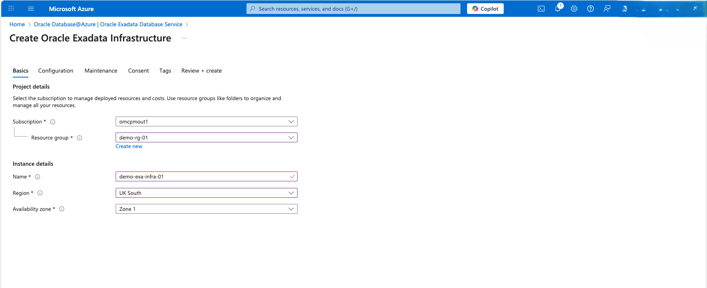Show Subscription info tooltip icon
The width and height of the screenshot is (707, 288).
click(53, 122)
